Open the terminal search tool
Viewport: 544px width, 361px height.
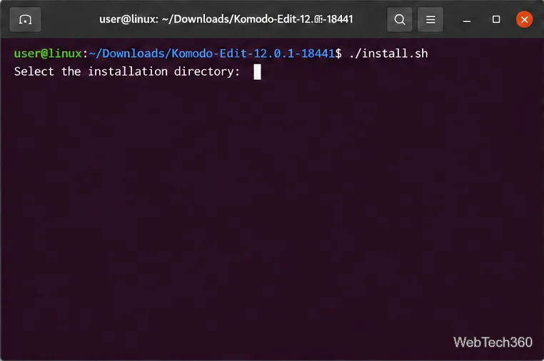pyautogui.click(x=399, y=19)
